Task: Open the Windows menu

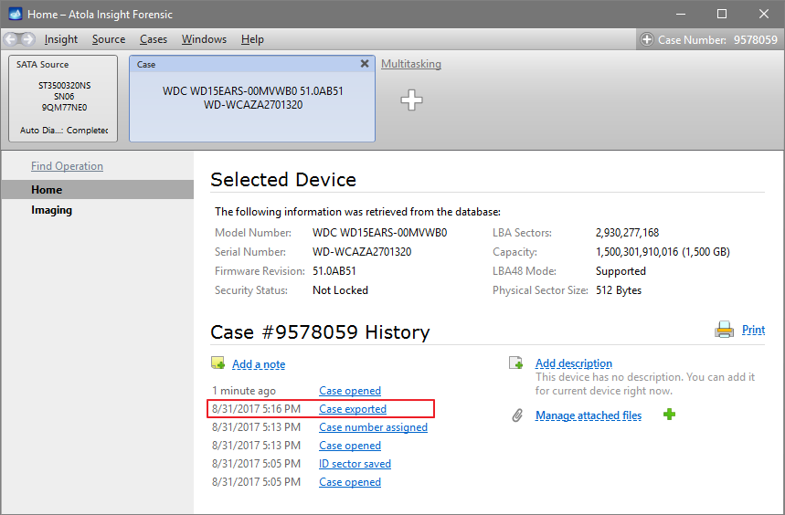Action: 204,39
